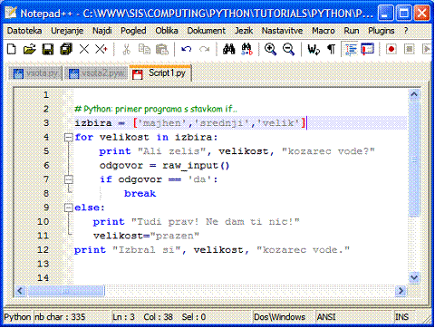Viewport: 435px width, 328px height.
Task: Save the current file with floppy icon
Action: [48, 49]
